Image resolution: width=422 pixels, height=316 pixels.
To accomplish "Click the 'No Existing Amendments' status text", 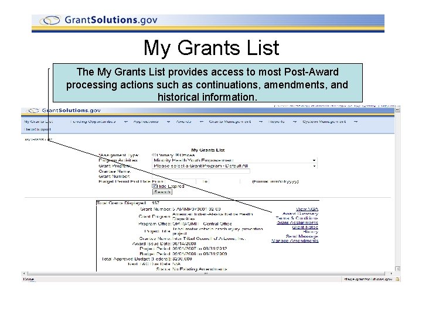I will pyautogui.click(x=199, y=269).
